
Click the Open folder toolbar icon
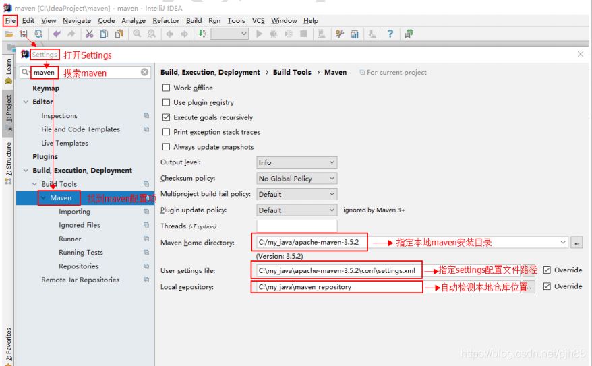(9, 34)
